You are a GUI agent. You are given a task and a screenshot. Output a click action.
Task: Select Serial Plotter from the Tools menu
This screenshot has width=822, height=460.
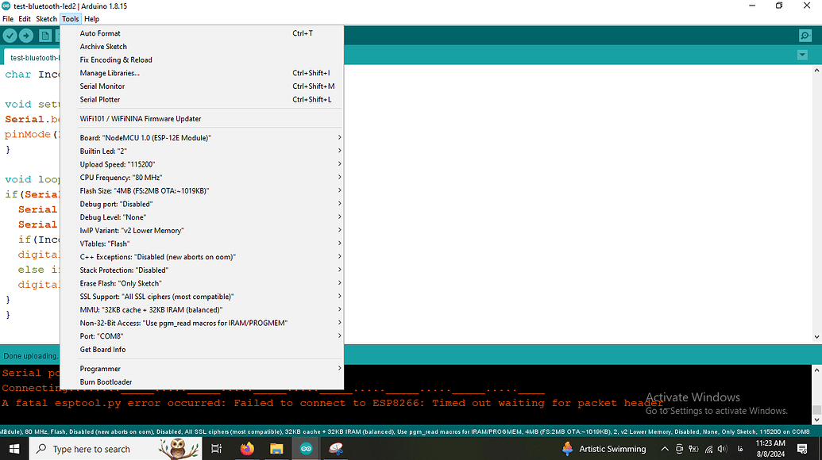[99, 99]
